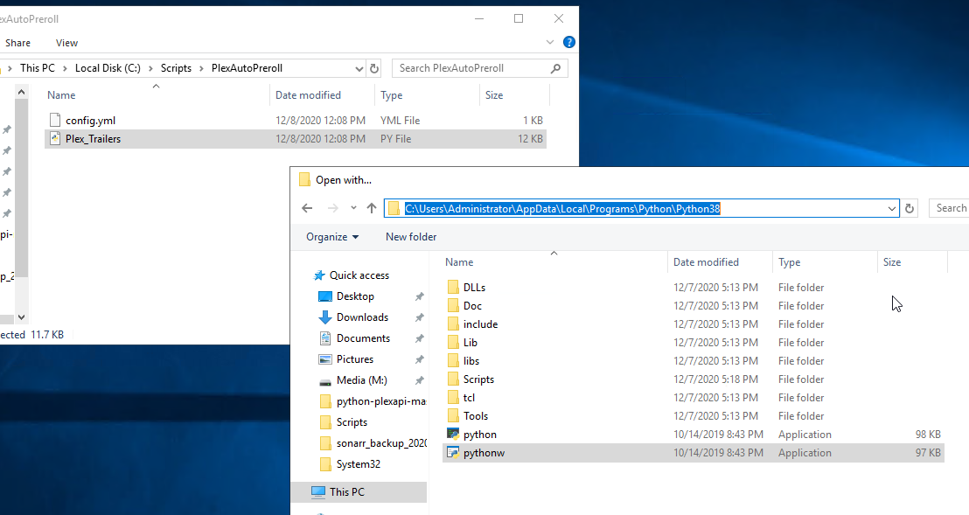
Task: Click the DLLs folder icon
Action: pyautogui.click(x=453, y=287)
